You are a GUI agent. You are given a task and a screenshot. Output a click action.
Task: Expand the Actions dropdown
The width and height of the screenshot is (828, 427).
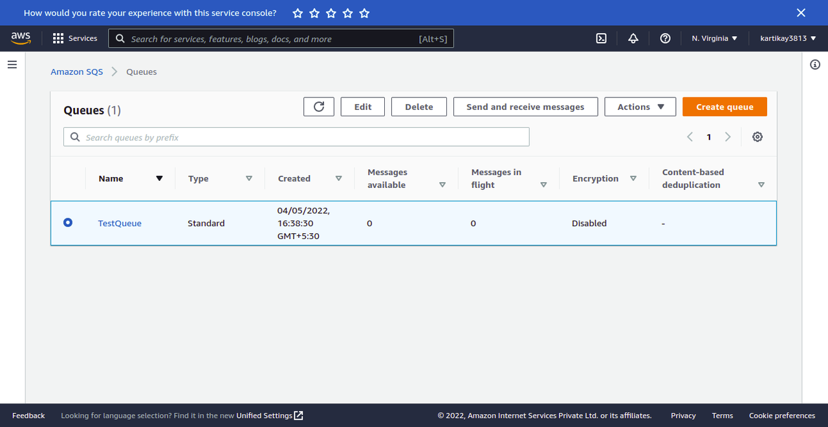pyautogui.click(x=640, y=107)
